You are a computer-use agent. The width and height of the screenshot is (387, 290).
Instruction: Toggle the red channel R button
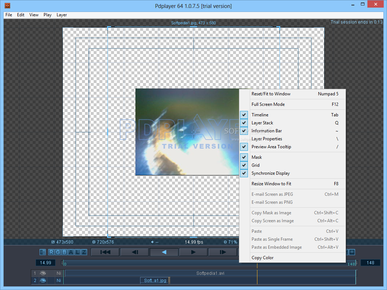[x=51, y=252]
